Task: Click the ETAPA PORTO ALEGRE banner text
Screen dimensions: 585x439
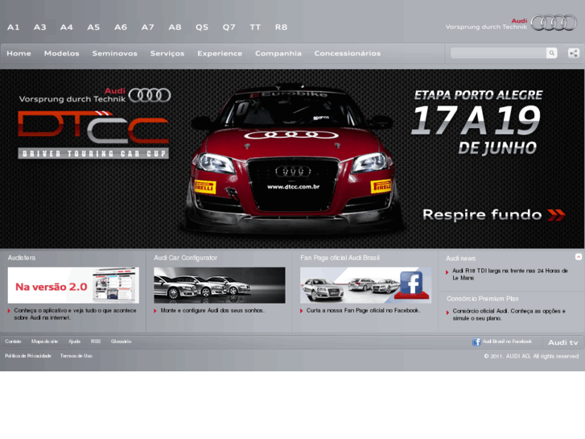Action: pyautogui.click(x=478, y=95)
